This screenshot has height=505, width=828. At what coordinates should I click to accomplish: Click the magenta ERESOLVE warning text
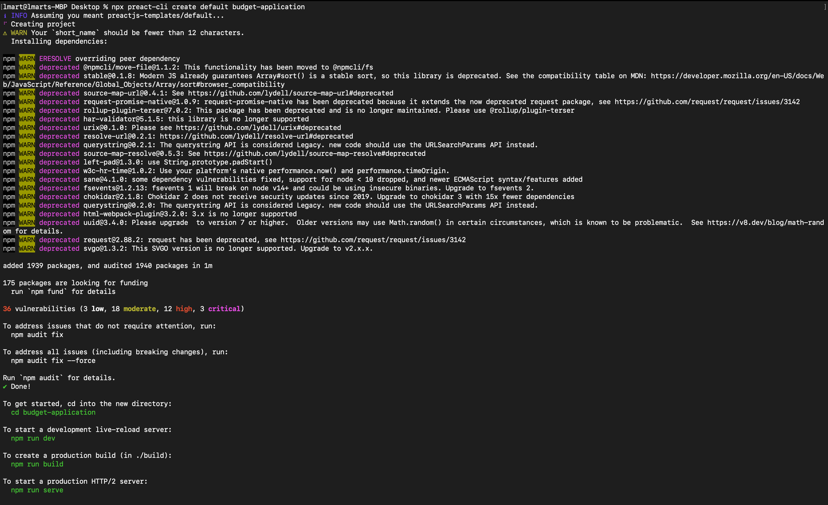pos(55,58)
